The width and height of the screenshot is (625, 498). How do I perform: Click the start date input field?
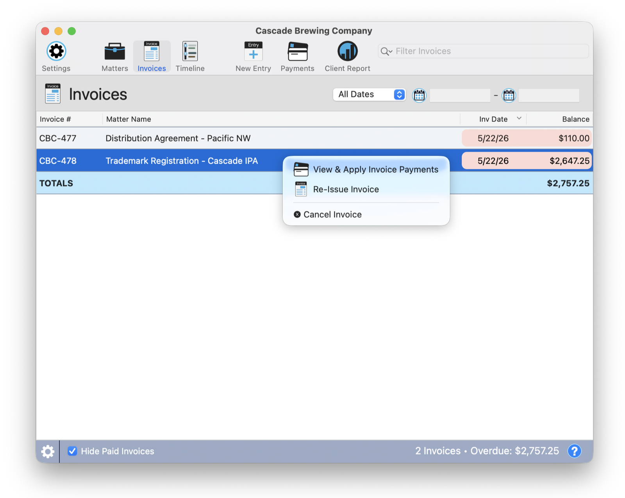(x=460, y=95)
